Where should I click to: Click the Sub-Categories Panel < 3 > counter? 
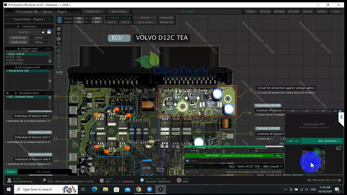tap(49, 67)
